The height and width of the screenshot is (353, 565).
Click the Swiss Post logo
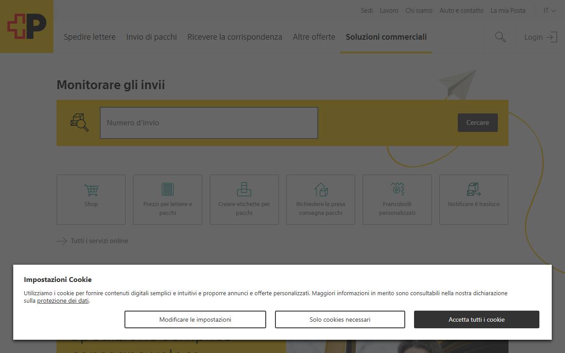point(26,26)
